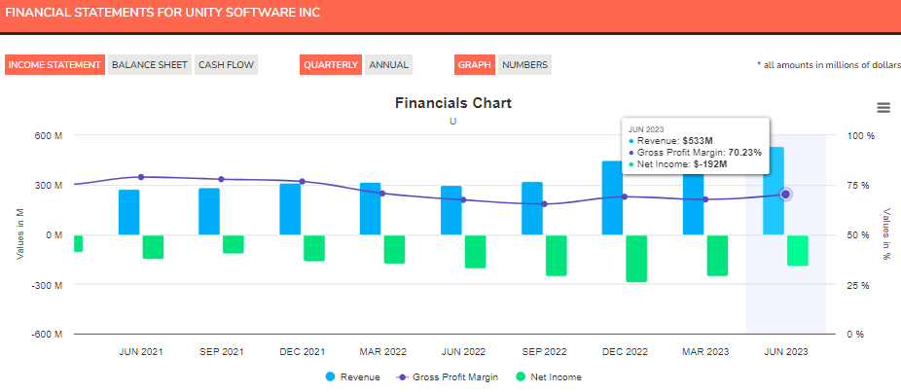Image resolution: width=901 pixels, height=392 pixels.
Task: Click the Dec 2022 net income bar
Action: pos(636,259)
